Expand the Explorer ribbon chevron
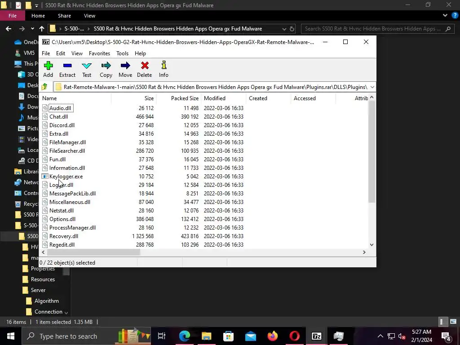Viewport: 460px width, 345px height. [x=445, y=16]
